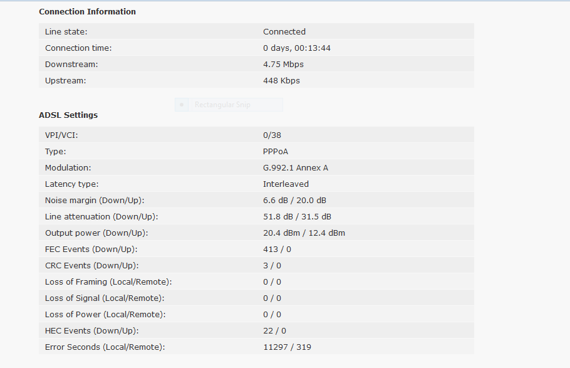Viewport: 570px width, 368px height.
Task: Click the Output power row label
Action: [x=96, y=233]
